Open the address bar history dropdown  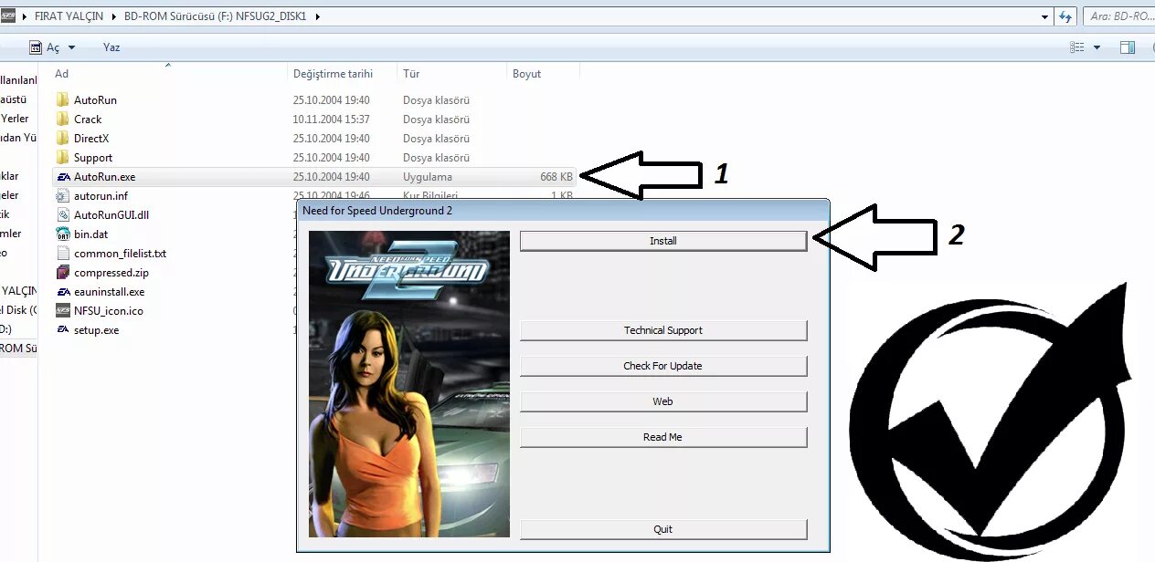tap(1045, 16)
